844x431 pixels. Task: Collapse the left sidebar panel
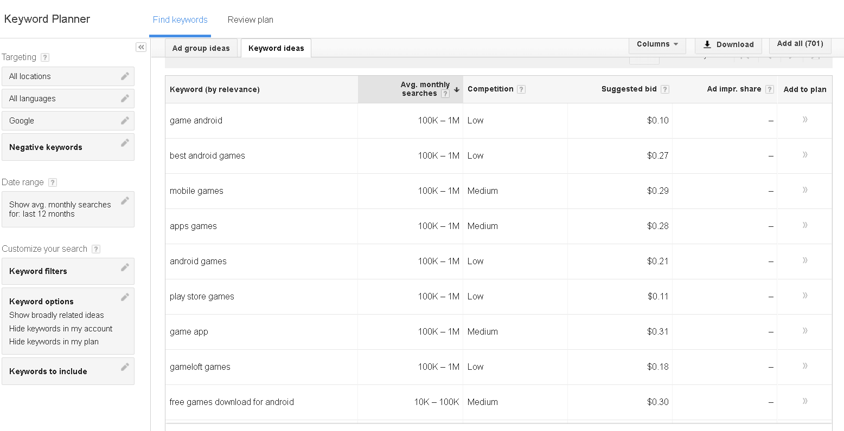pos(141,47)
